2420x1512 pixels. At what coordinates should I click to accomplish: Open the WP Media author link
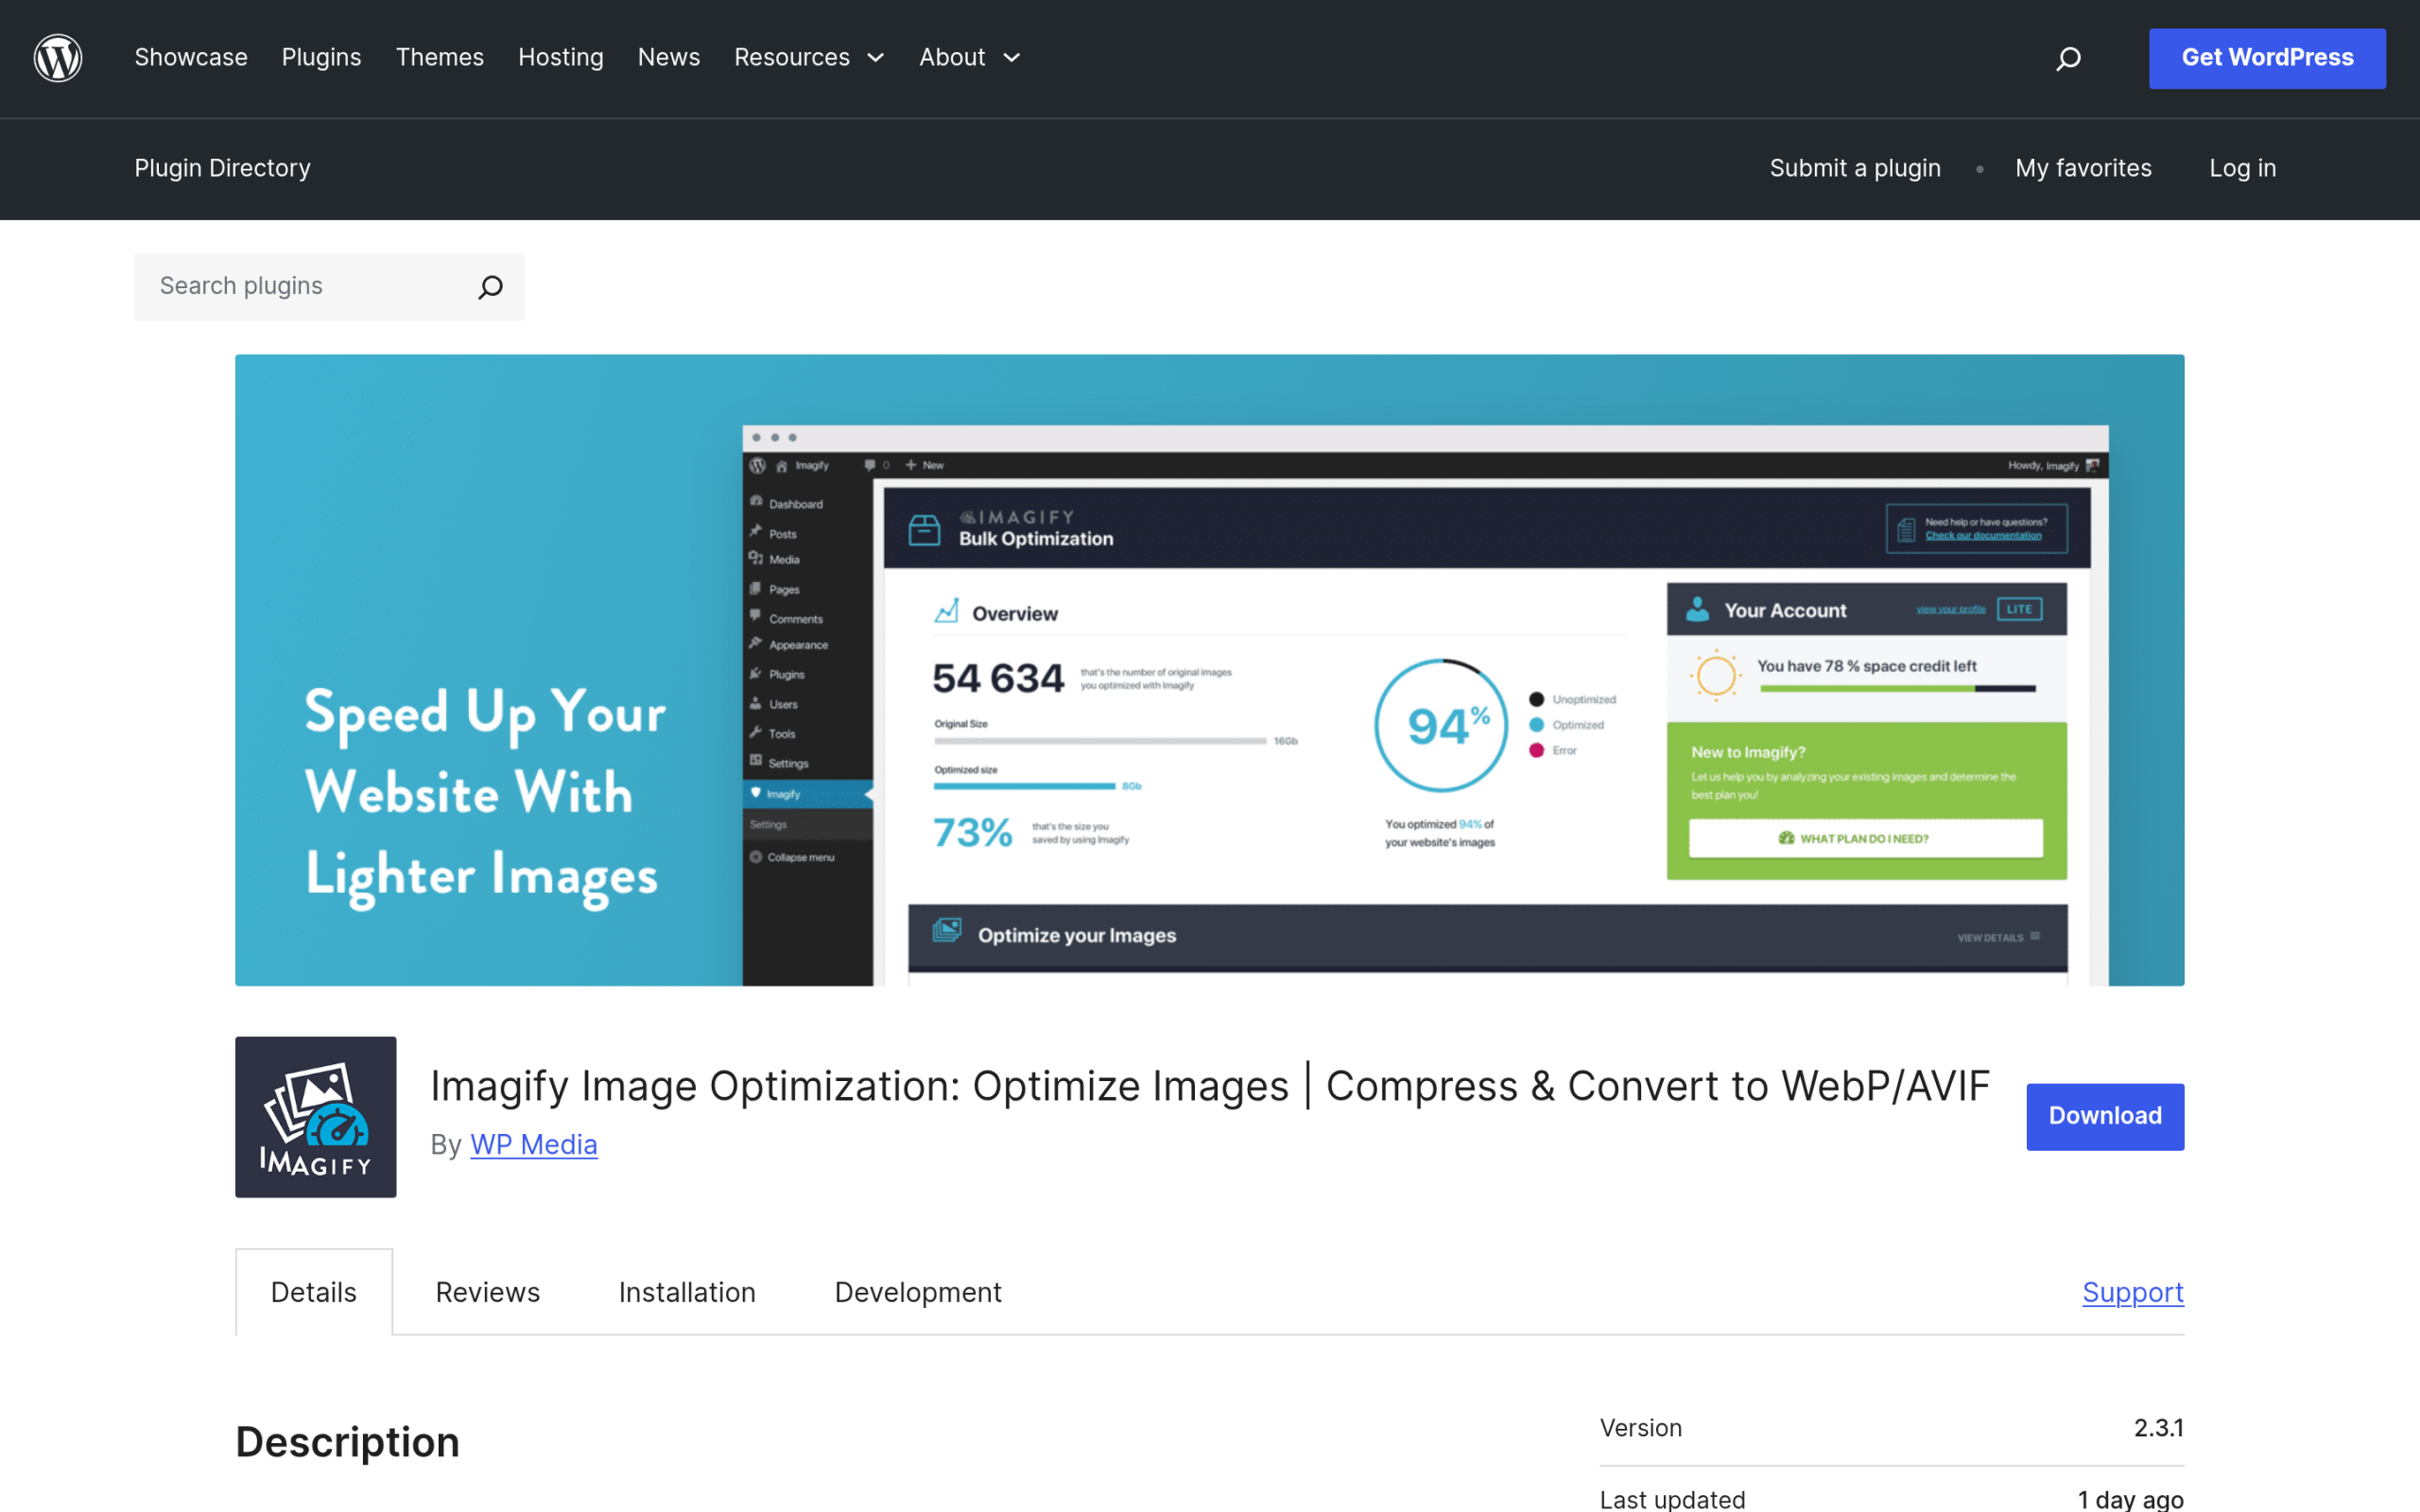(x=534, y=1144)
